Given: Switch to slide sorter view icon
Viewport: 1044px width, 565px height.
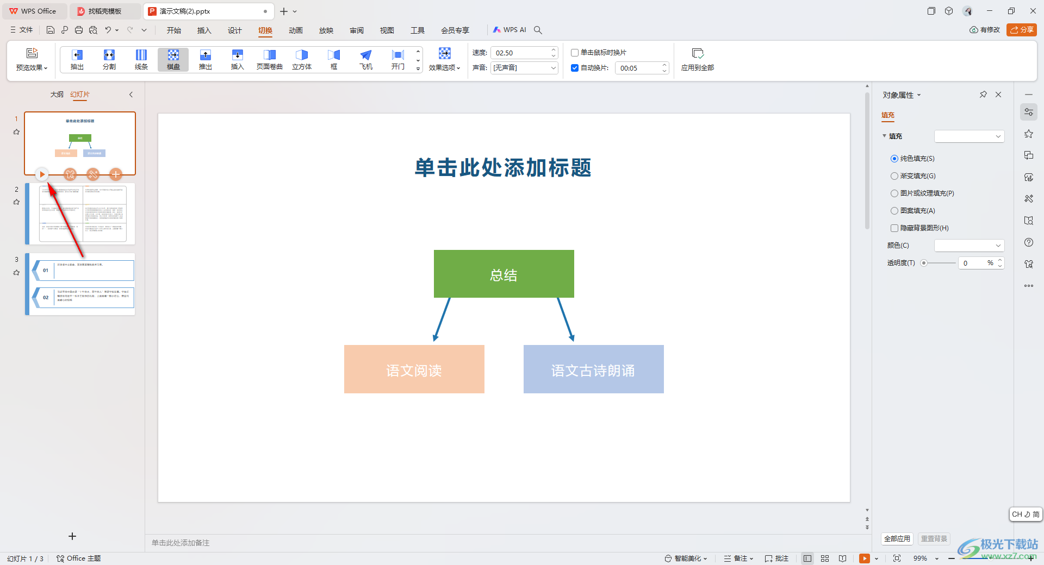Looking at the screenshot, I should 825,558.
